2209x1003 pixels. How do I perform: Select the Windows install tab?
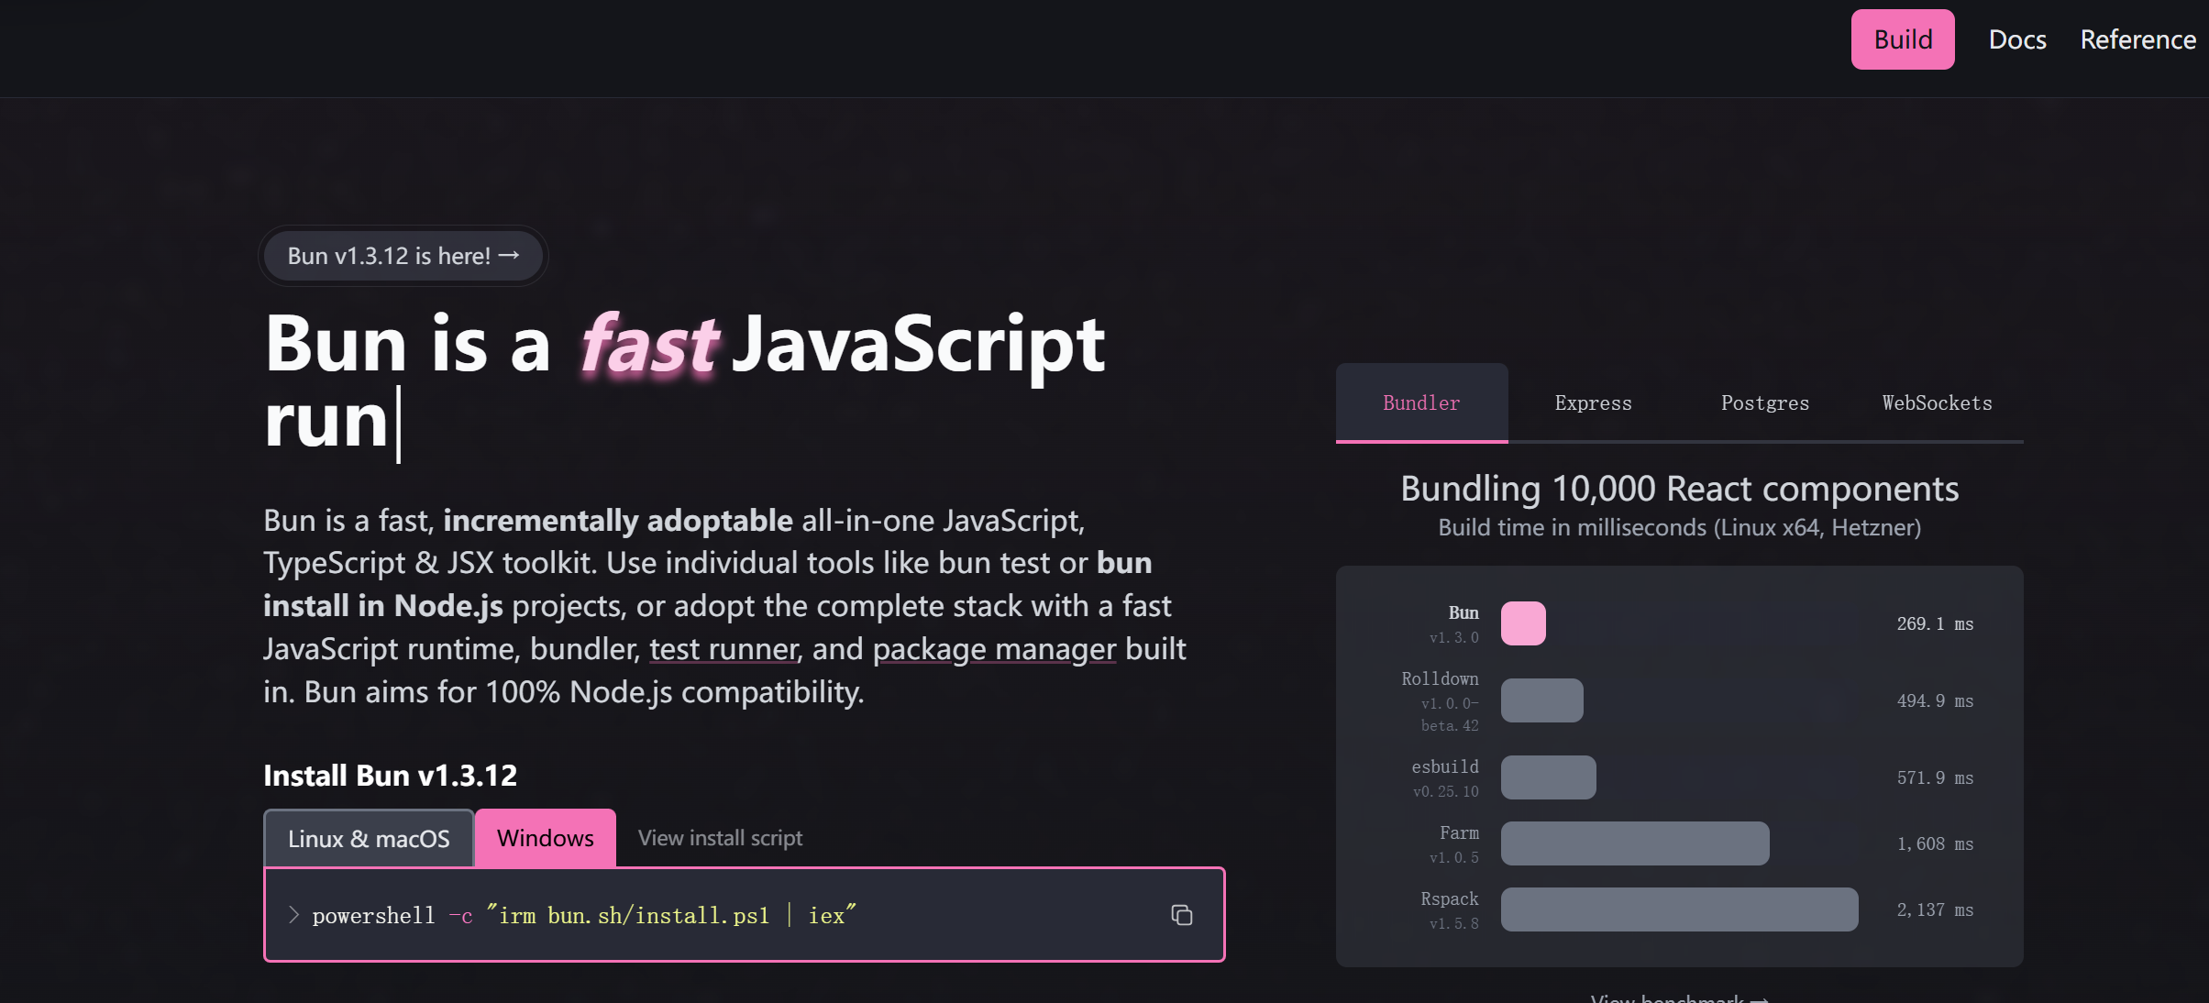click(545, 838)
